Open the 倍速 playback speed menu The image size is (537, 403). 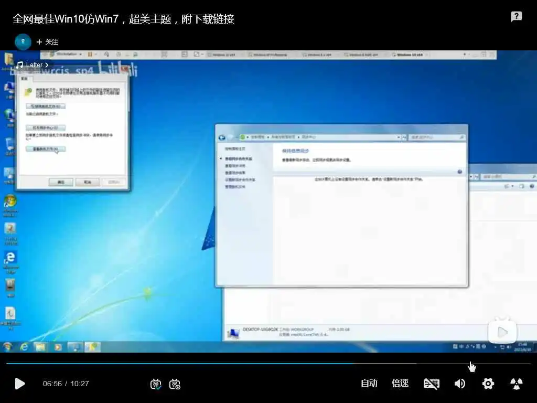tap(400, 383)
